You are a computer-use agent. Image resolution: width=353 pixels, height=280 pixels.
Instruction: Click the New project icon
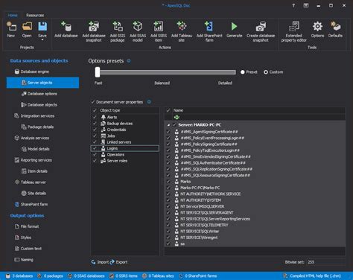pyautogui.click(x=11, y=27)
